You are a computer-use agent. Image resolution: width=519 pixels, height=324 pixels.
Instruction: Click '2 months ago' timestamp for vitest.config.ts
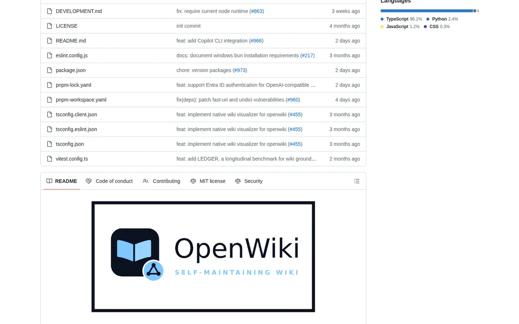coord(345,159)
